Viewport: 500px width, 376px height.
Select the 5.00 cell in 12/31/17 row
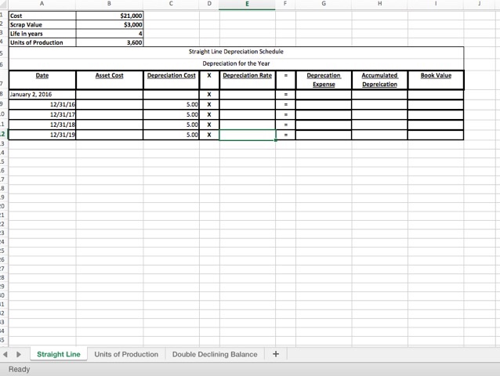click(171, 114)
